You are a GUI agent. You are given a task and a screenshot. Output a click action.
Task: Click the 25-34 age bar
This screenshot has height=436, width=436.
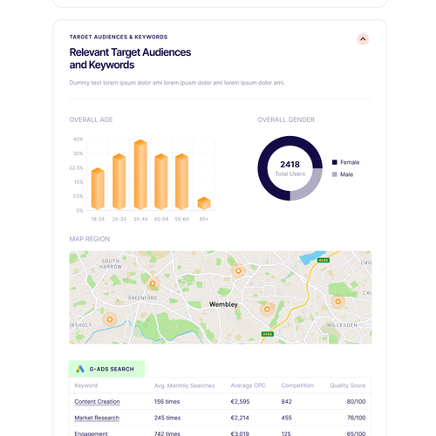point(119,181)
